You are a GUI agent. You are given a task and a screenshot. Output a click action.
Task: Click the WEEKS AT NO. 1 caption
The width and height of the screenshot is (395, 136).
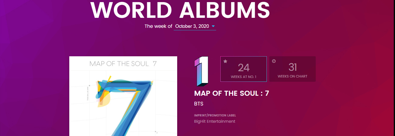coord(243,77)
